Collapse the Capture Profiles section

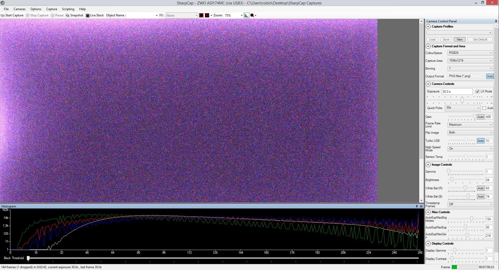428,26
